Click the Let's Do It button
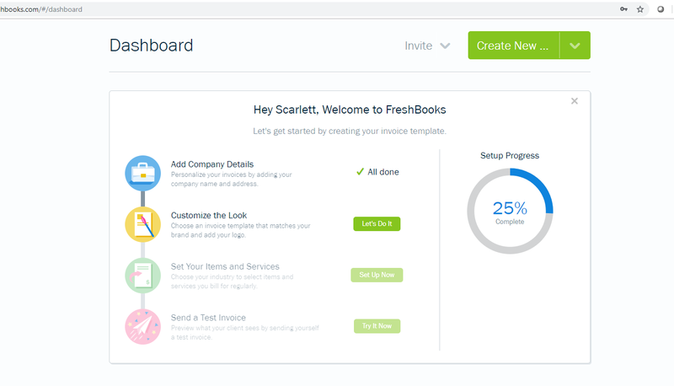Image resolution: width=674 pixels, height=386 pixels. pos(377,223)
